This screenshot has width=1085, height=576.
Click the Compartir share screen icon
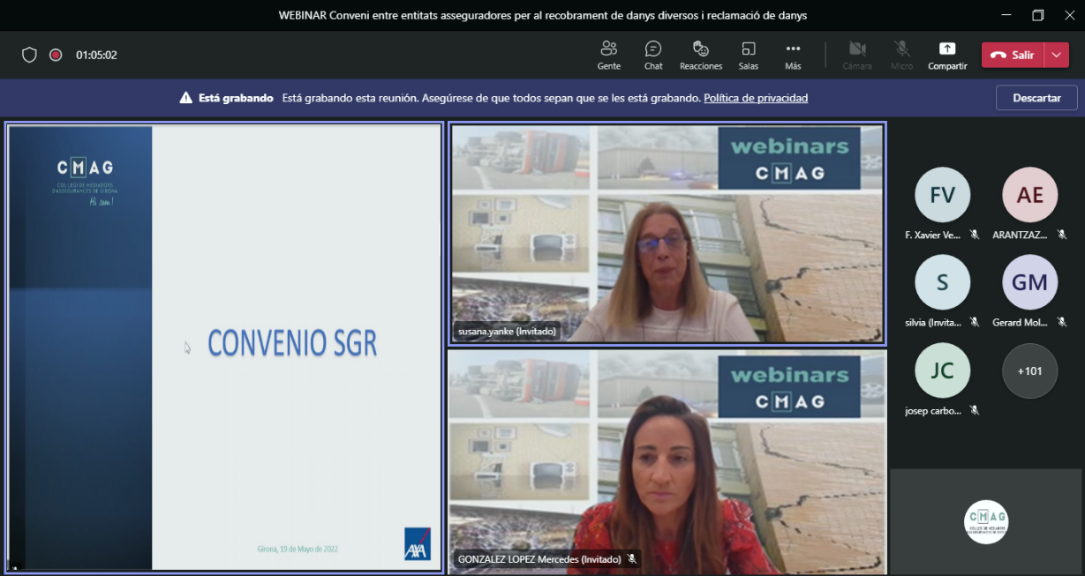tap(947, 49)
